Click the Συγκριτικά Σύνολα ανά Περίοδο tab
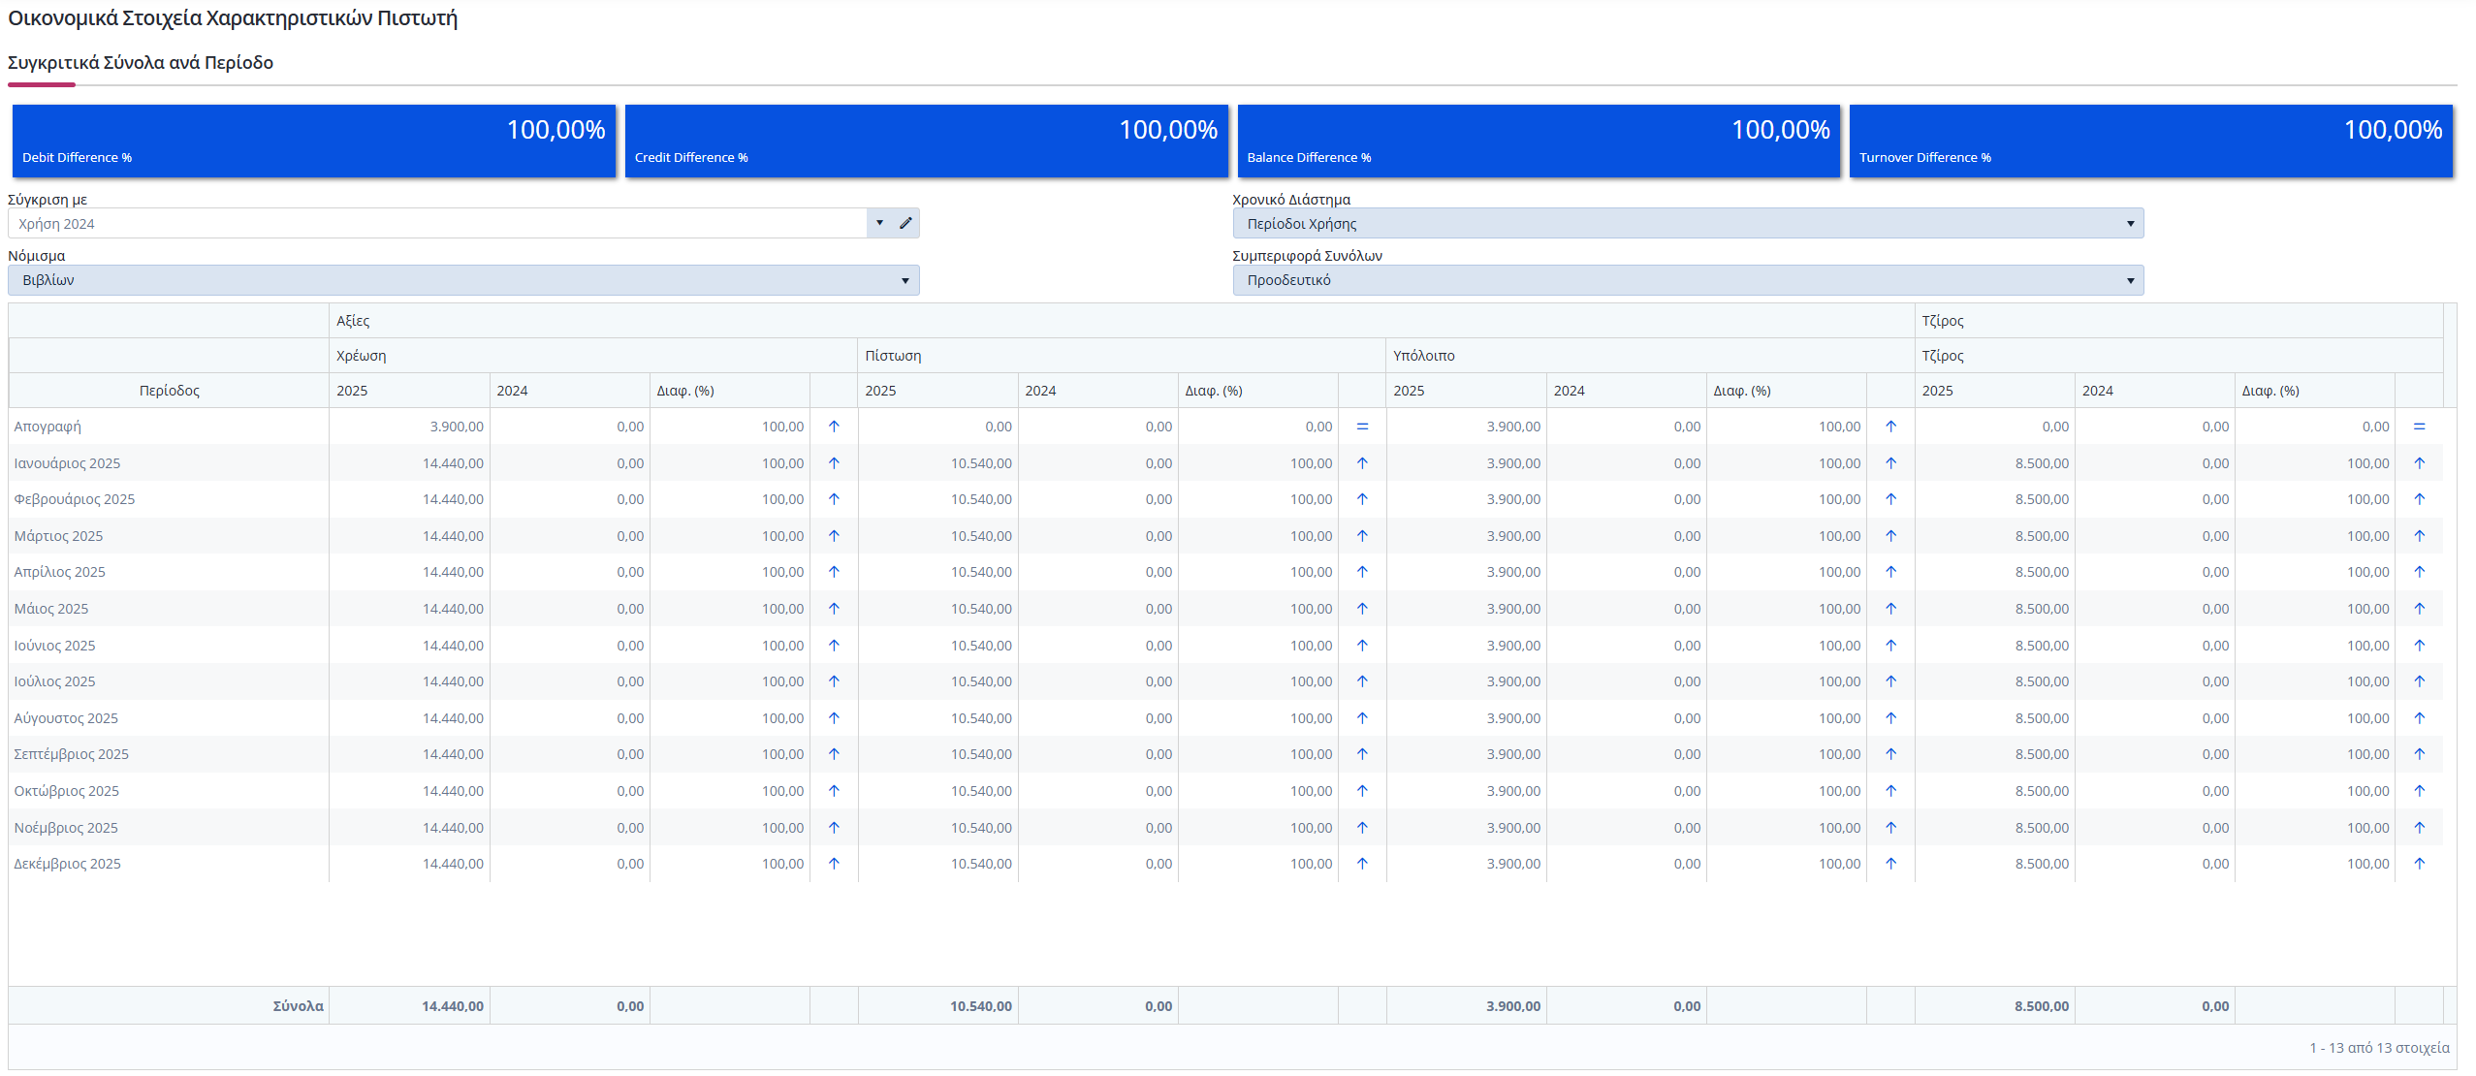The width and height of the screenshot is (2476, 1076). pos(141,63)
